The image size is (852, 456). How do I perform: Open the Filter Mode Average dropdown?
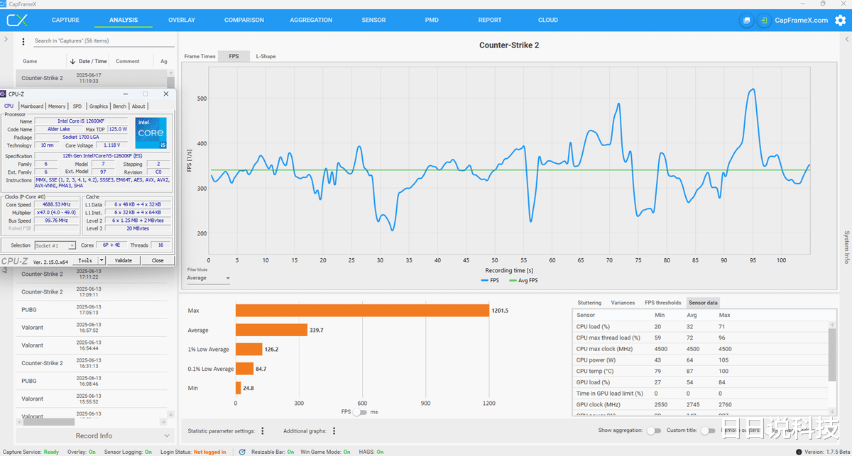pyautogui.click(x=209, y=278)
